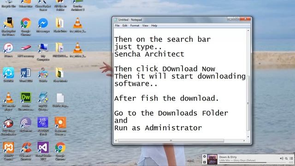Click the search icon in mini player
Screen dimensions: 295x166
click(286, 159)
